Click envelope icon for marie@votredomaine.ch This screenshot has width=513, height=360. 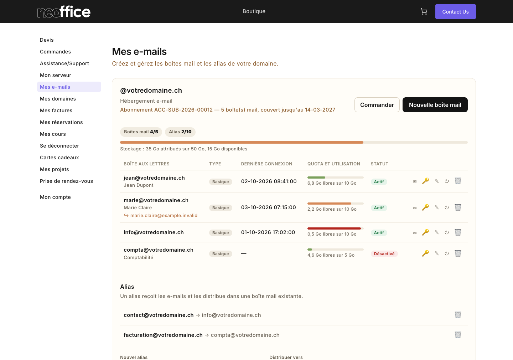pyautogui.click(x=415, y=208)
